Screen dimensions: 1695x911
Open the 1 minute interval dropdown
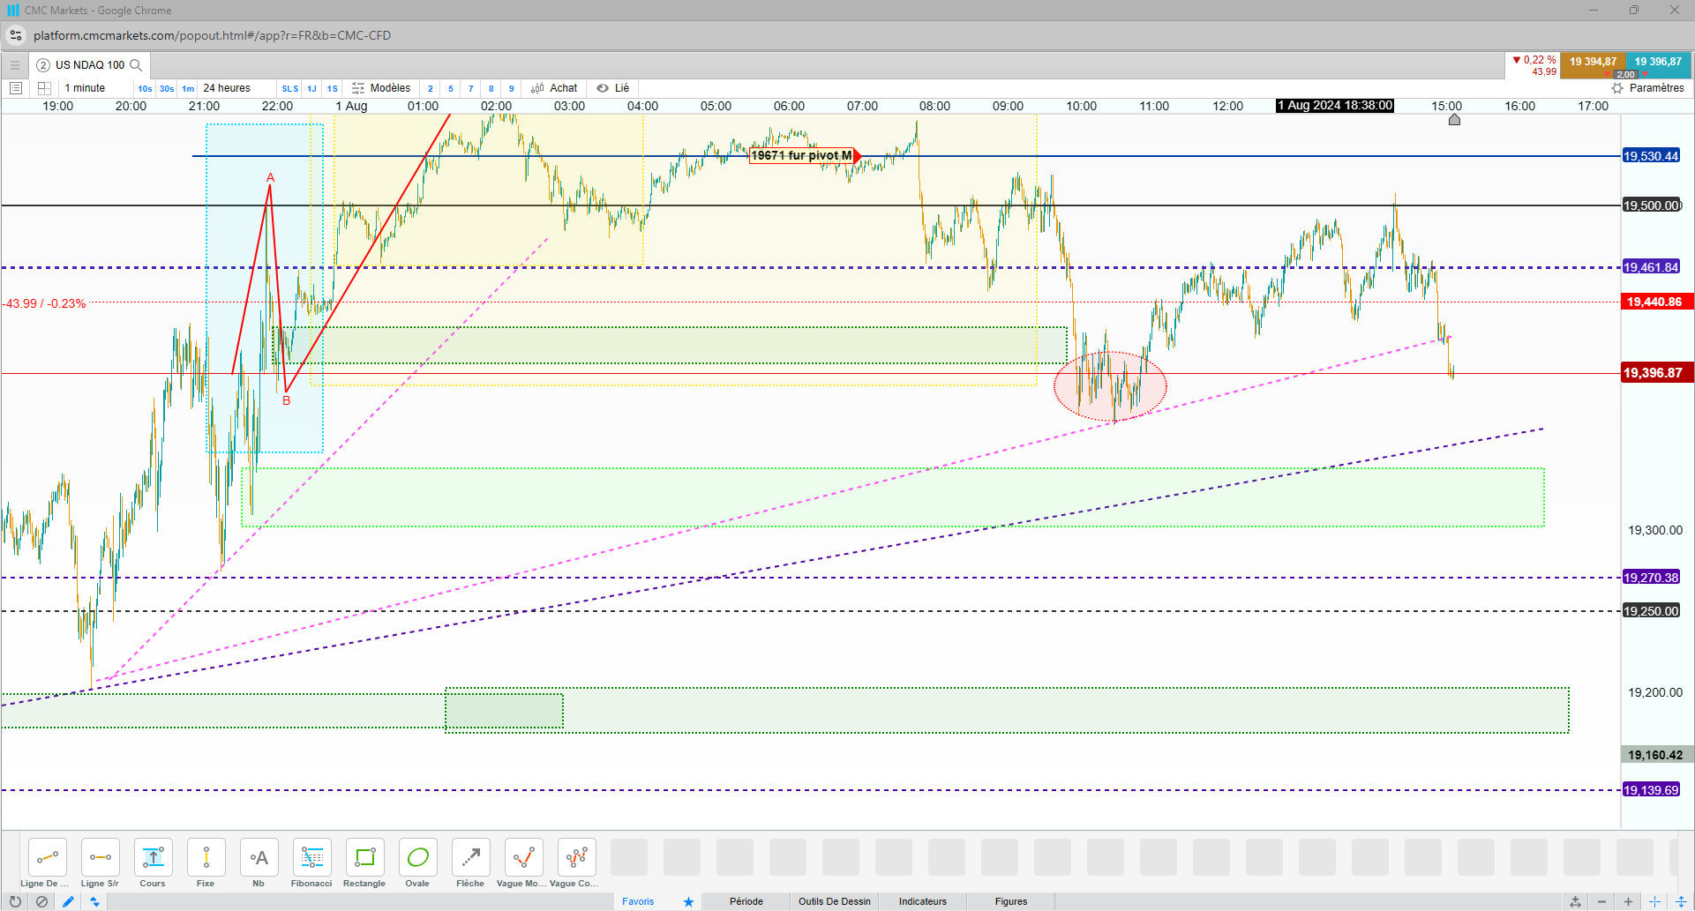coord(85,88)
